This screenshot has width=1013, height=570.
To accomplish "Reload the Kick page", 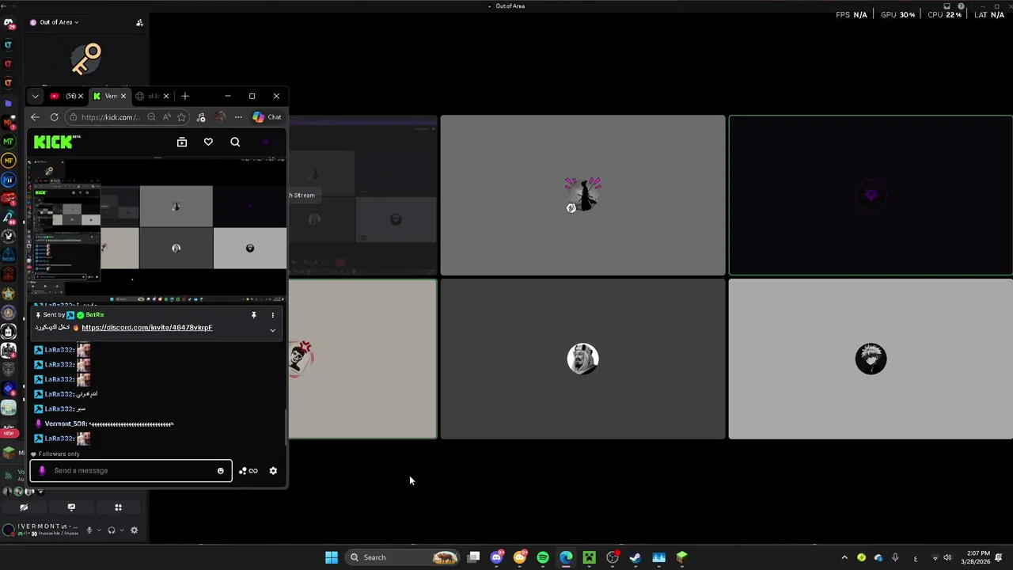I will tap(54, 117).
